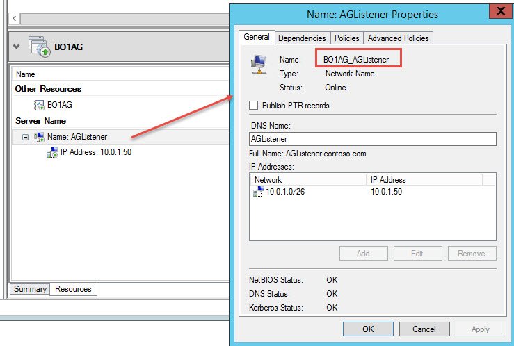
Task: Close the AGListener Properties dialog
Action: click(501, 11)
